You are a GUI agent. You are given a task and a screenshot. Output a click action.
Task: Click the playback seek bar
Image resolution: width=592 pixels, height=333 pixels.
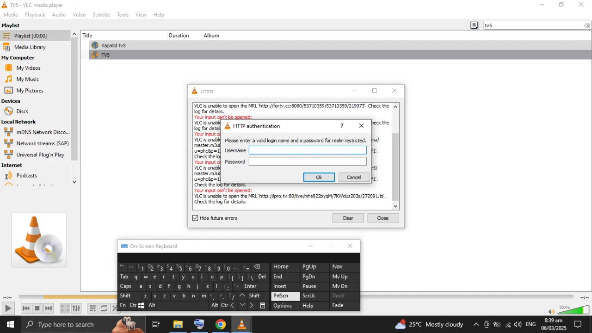click(296, 297)
